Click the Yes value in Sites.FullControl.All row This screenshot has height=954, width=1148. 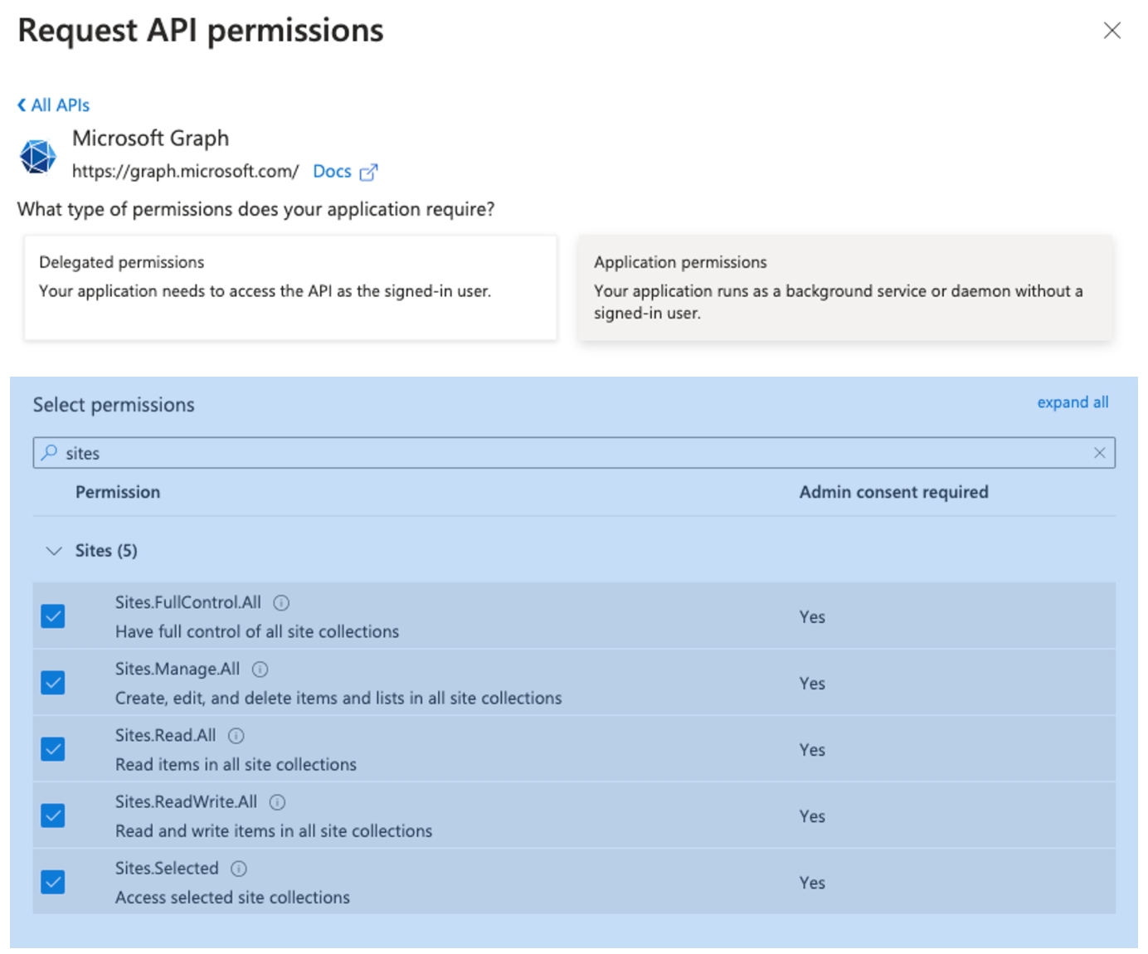812,616
